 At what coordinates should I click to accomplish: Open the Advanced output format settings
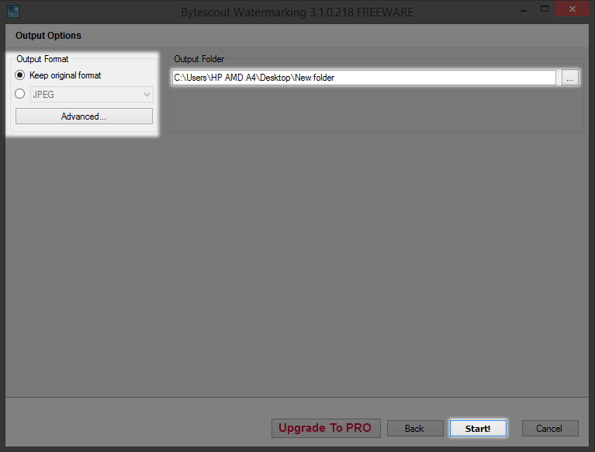pyautogui.click(x=84, y=116)
